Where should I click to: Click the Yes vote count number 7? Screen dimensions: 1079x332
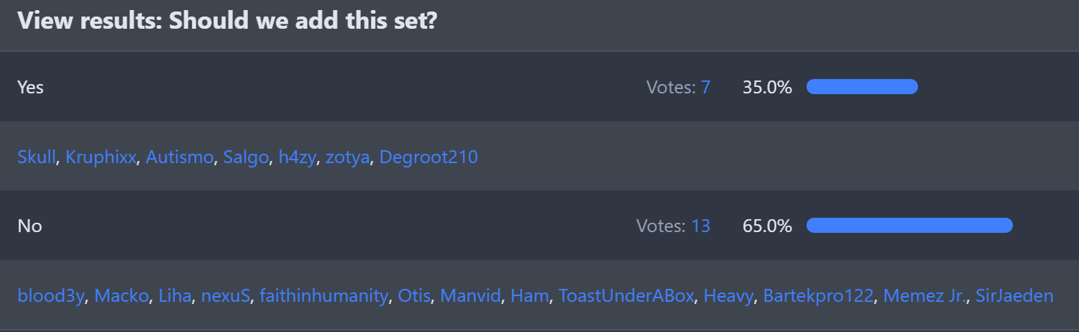pos(705,88)
